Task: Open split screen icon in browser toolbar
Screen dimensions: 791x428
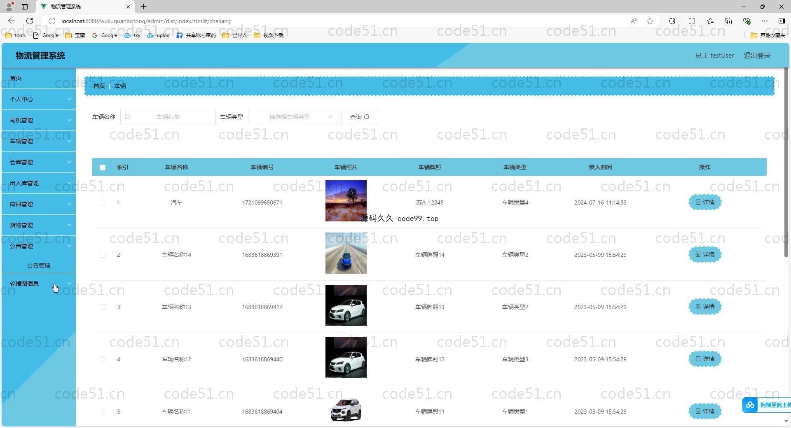Action: pyautogui.click(x=692, y=21)
